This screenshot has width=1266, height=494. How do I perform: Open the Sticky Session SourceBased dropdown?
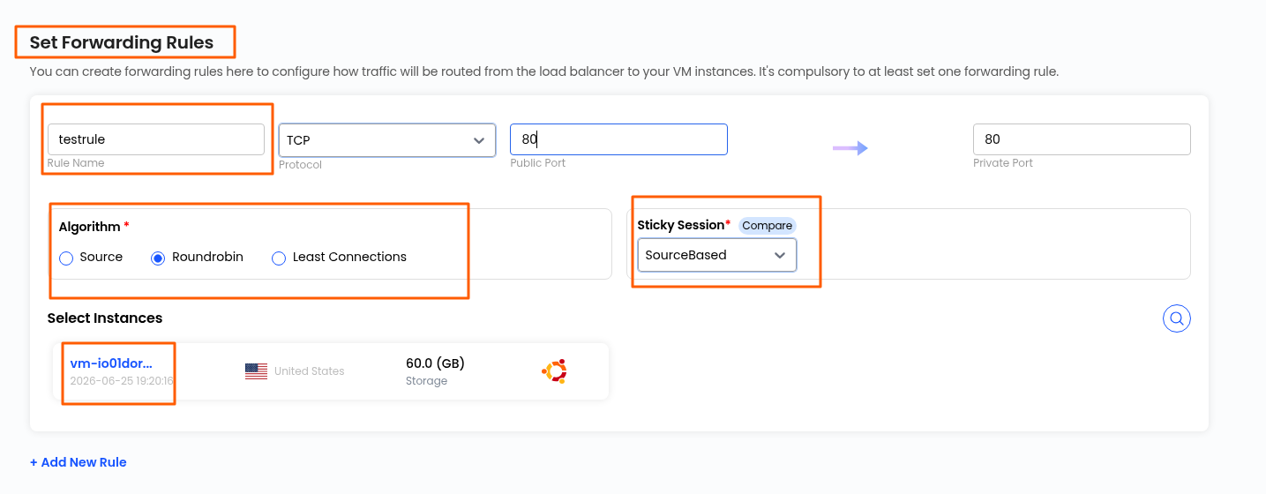click(717, 255)
